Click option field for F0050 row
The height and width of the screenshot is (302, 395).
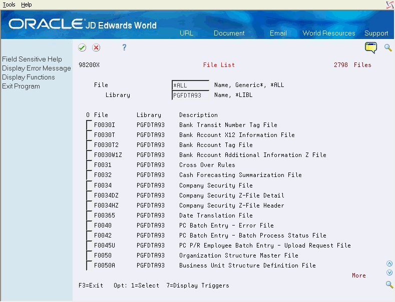[89, 255]
